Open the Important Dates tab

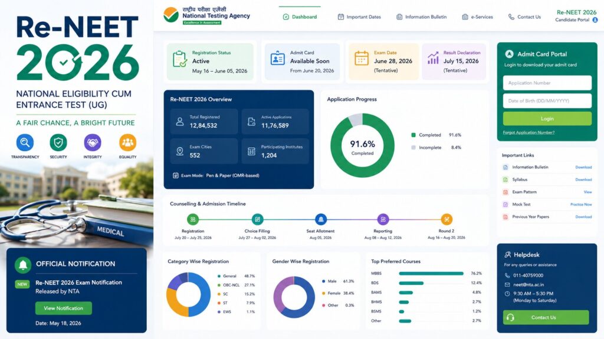coord(359,17)
